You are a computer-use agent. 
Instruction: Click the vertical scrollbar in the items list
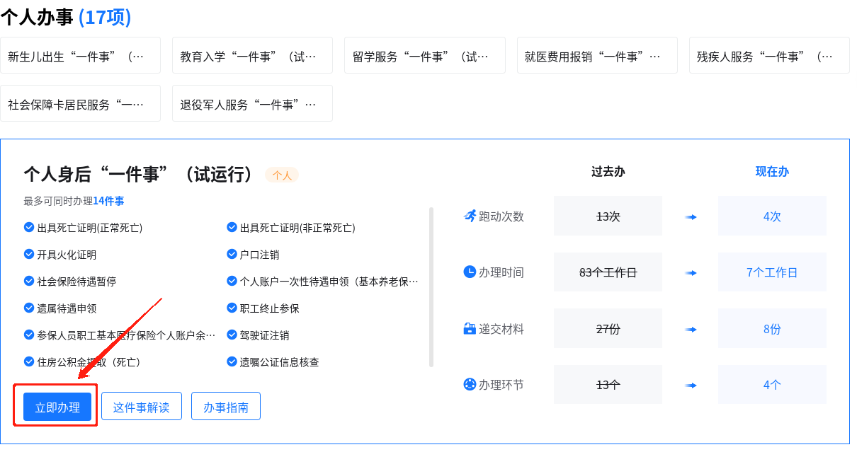coord(431,286)
